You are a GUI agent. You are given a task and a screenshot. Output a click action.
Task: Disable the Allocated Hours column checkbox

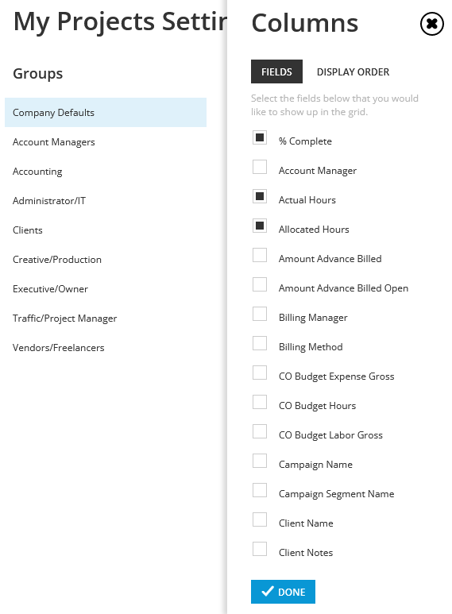tap(260, 226)
